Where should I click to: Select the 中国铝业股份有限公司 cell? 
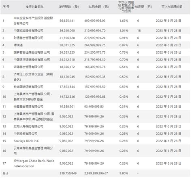(x=28, y=31)
